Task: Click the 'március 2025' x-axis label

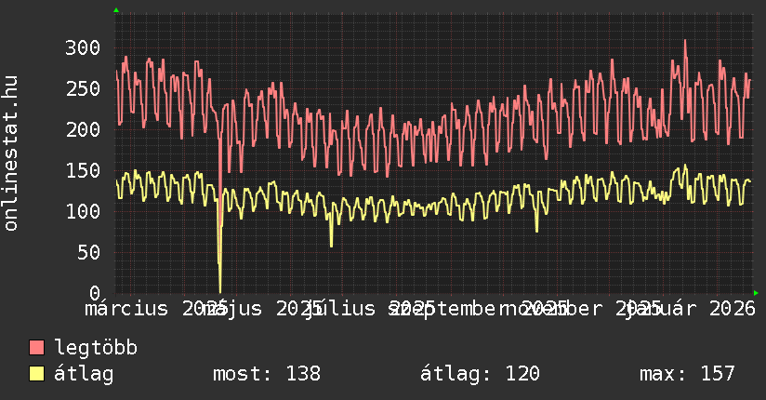Action: [149, 308]
